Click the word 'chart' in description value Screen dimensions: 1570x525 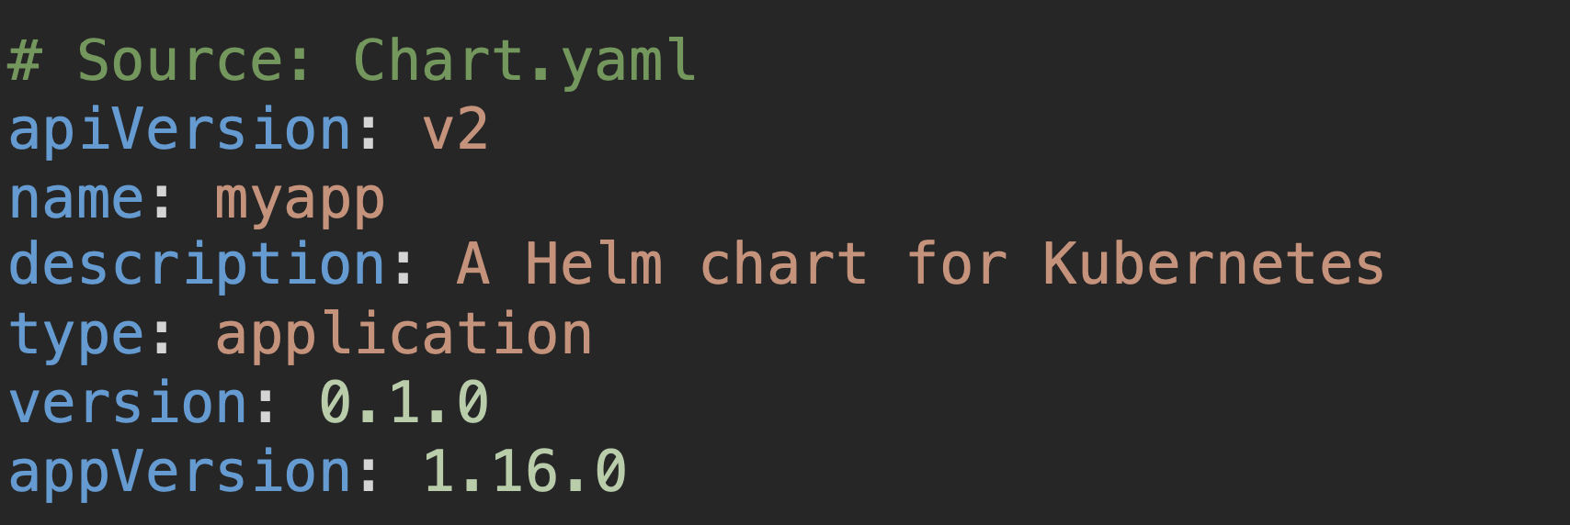[784, 264]
